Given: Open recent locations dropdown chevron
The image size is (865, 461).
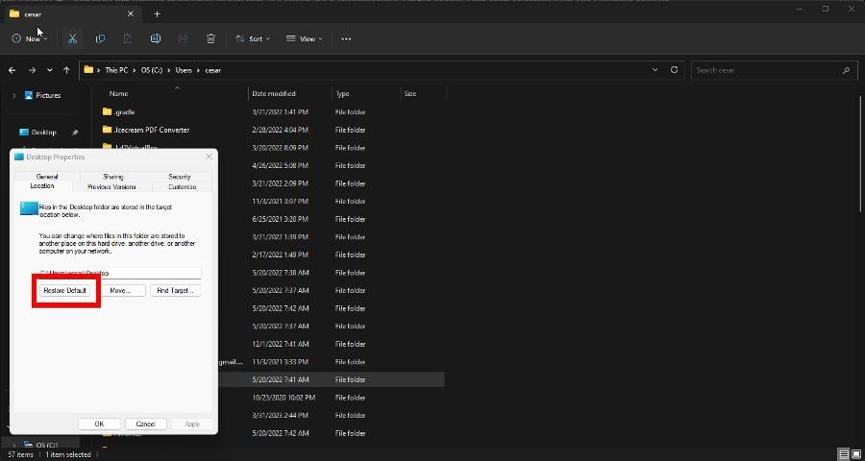Looking at the screenshot, I should (x=50, y=70).
